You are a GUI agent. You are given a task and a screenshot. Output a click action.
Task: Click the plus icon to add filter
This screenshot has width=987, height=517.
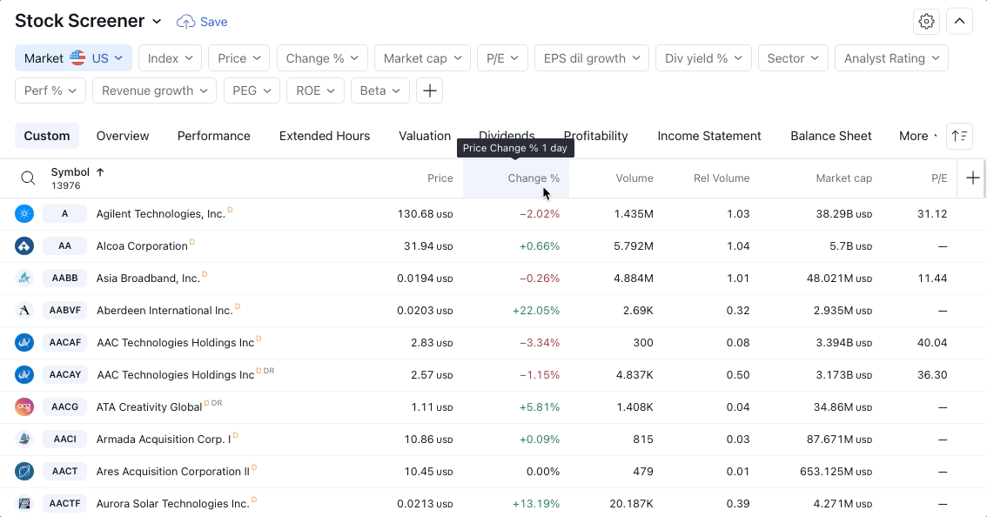(429, 91)
